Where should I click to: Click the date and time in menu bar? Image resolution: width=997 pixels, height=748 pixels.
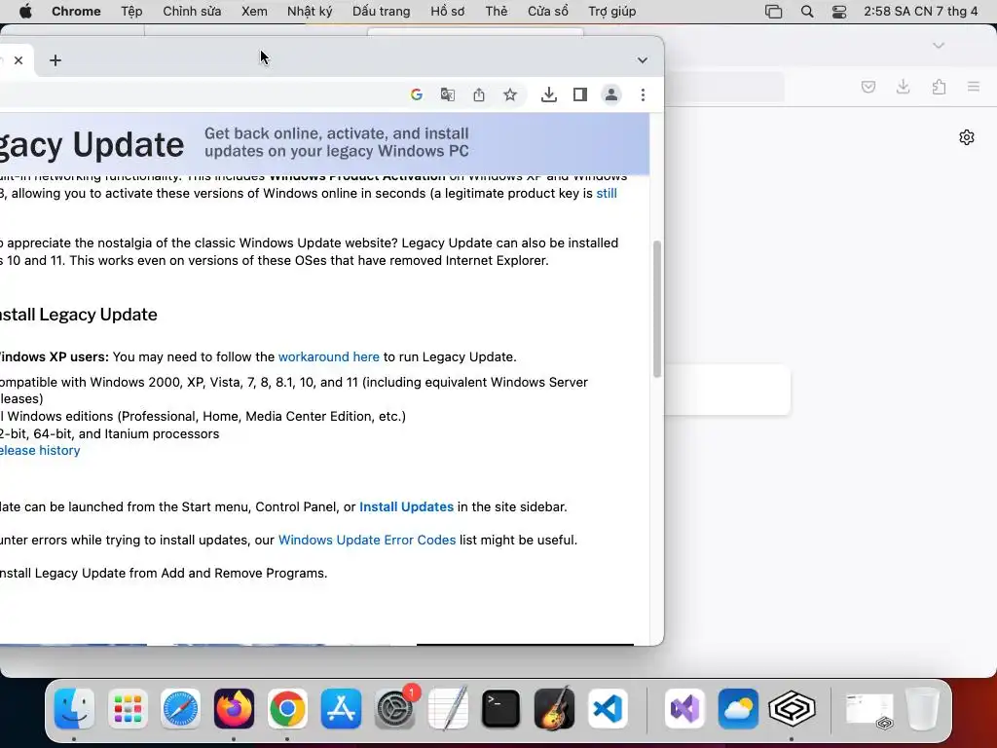coord(921,12)
